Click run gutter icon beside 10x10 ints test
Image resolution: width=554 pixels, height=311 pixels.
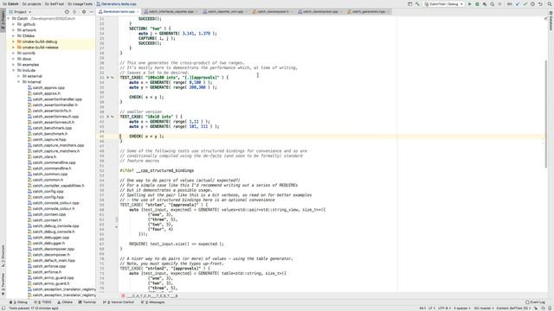pos(108,117)
